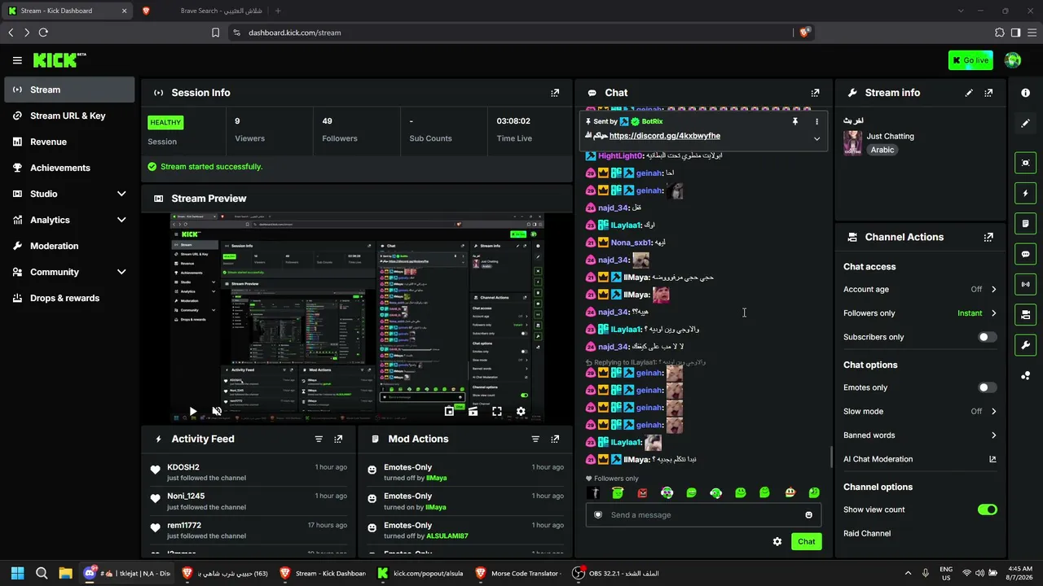
Task: Pop out the Mod Actions panel
Action: 555,439
